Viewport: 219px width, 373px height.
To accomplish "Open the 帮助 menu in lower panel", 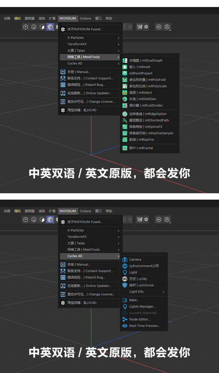I will [109, 211].
